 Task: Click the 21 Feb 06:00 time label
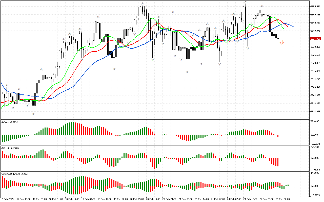[186, 199]
